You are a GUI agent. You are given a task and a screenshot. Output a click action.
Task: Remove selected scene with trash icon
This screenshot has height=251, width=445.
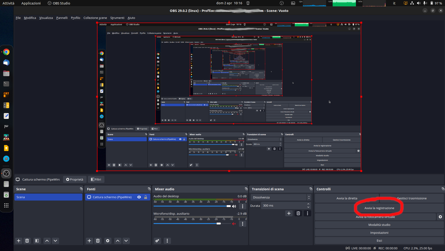tap(27, 241)
